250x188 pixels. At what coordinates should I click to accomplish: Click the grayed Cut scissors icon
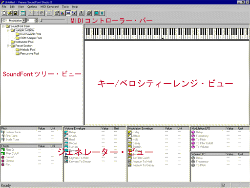31,13
